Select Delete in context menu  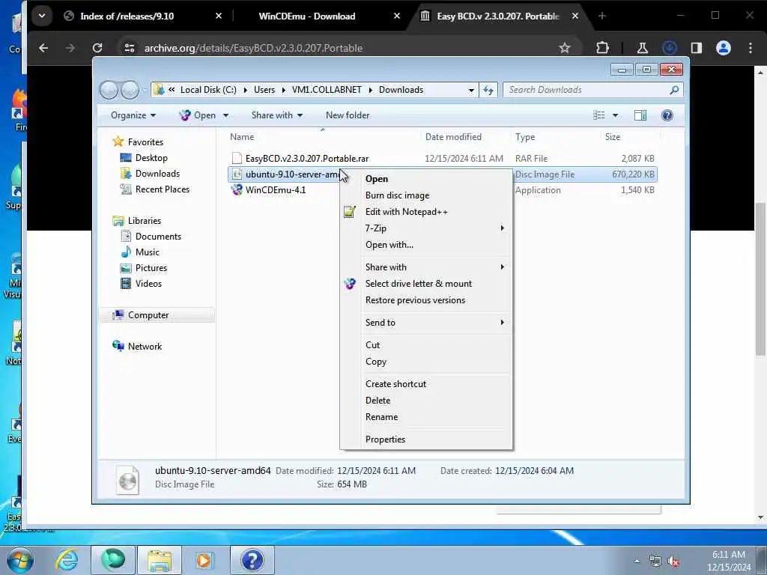click(x=378, y=401)
